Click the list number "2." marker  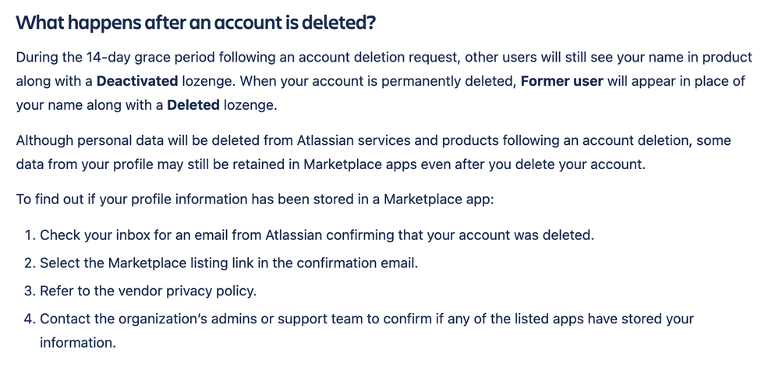(x=30, y=263)
